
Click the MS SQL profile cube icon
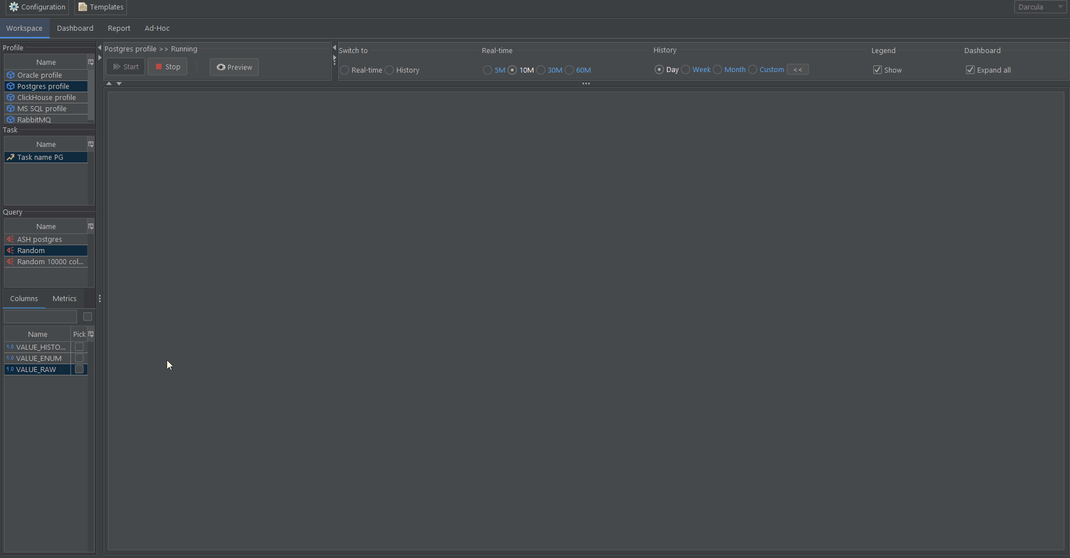11,108
